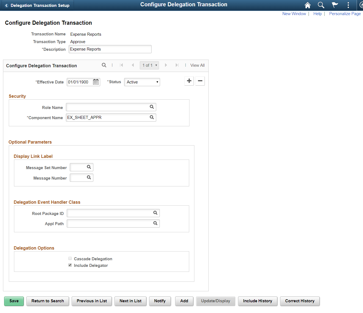Look up Component Name values
Image resolution: width=363 pixels, height=313 pixels.
point(152,117)
